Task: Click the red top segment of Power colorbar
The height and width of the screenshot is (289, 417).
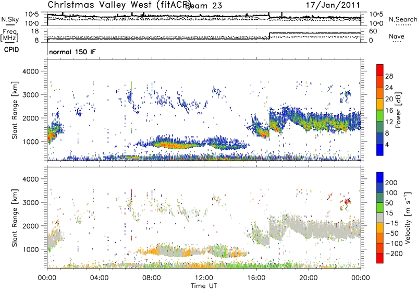Action: tap(380, 70)
